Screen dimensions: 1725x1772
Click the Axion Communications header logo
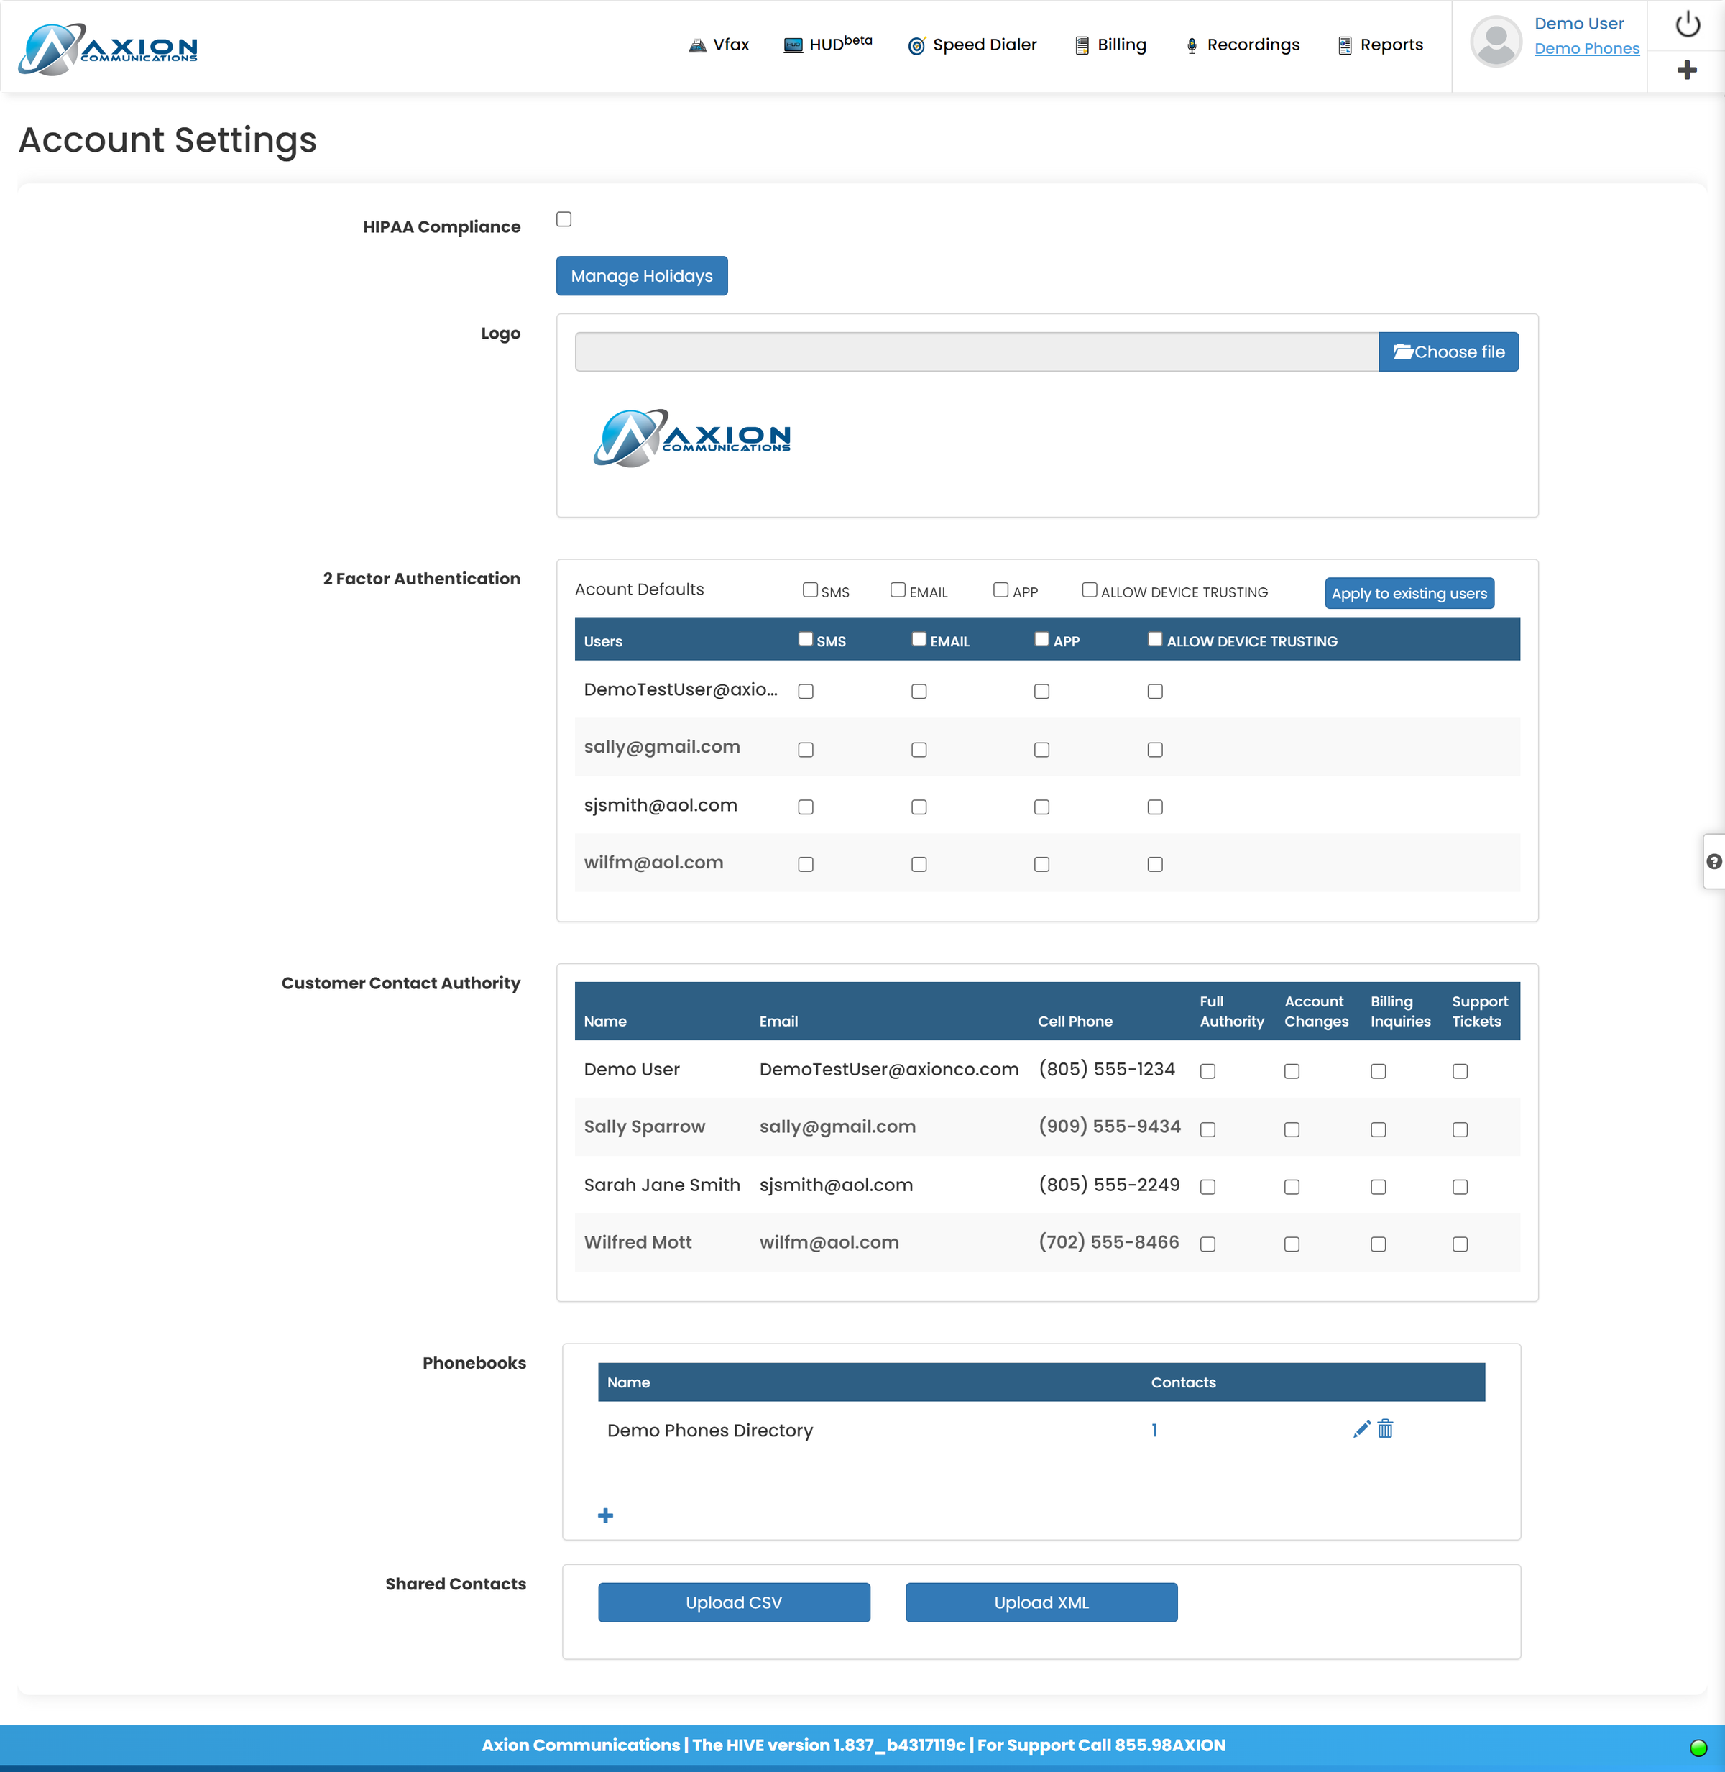click(108, 48)
